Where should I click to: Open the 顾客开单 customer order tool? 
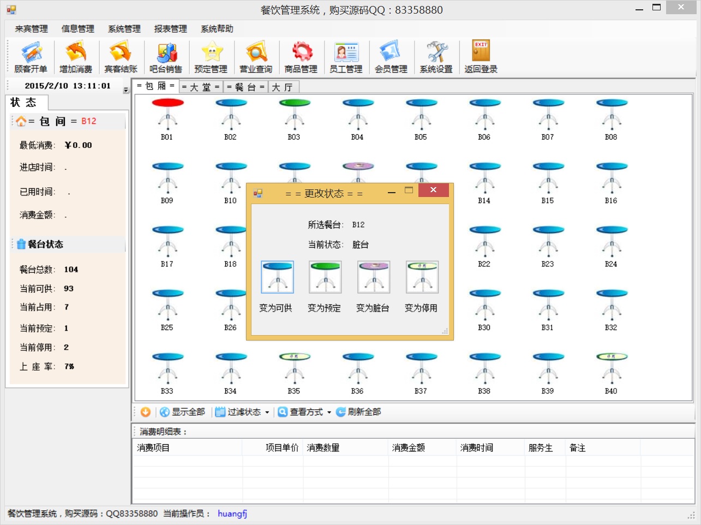[x=31, y=57]
